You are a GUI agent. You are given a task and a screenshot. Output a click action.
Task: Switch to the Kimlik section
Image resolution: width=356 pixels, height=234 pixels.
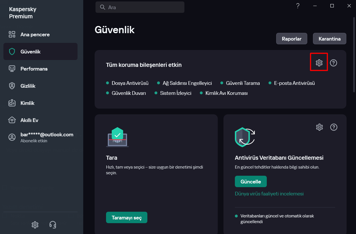point(40,103)
